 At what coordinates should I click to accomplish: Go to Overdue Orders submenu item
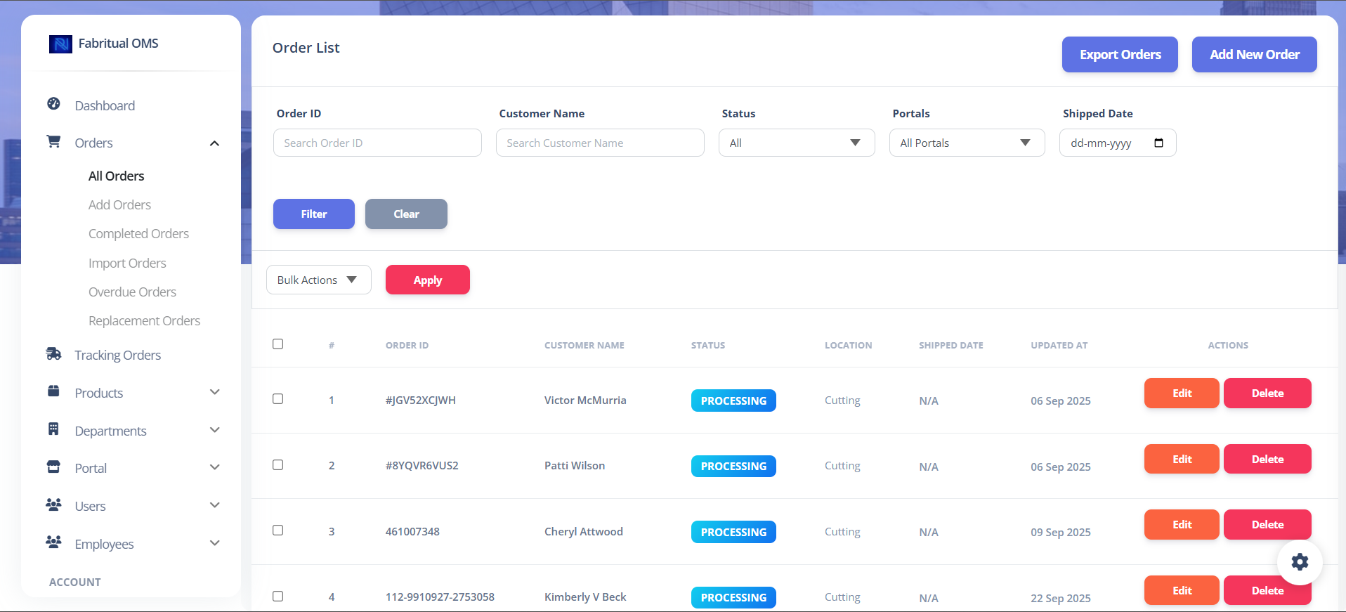click(x=132, y=292)
